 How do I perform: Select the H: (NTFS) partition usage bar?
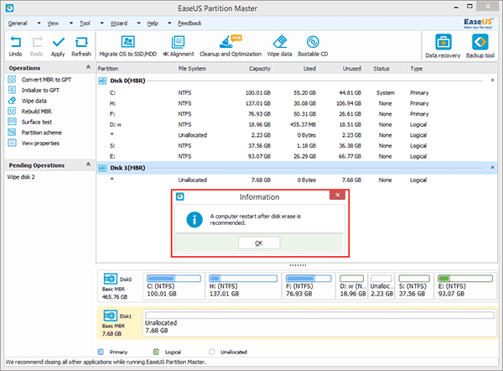click(x=243, y=278)
